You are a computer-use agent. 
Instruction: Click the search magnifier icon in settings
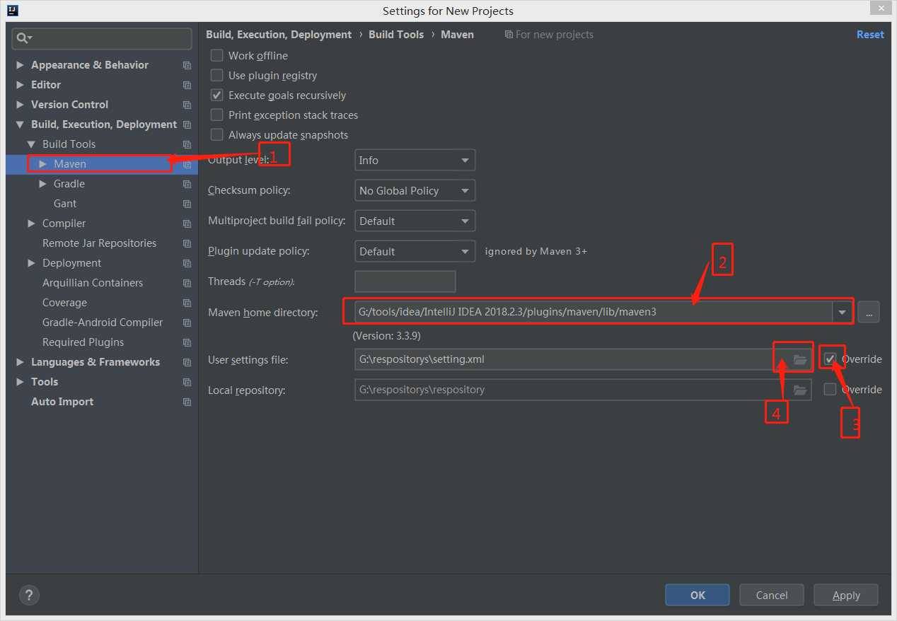click(24, 38)
